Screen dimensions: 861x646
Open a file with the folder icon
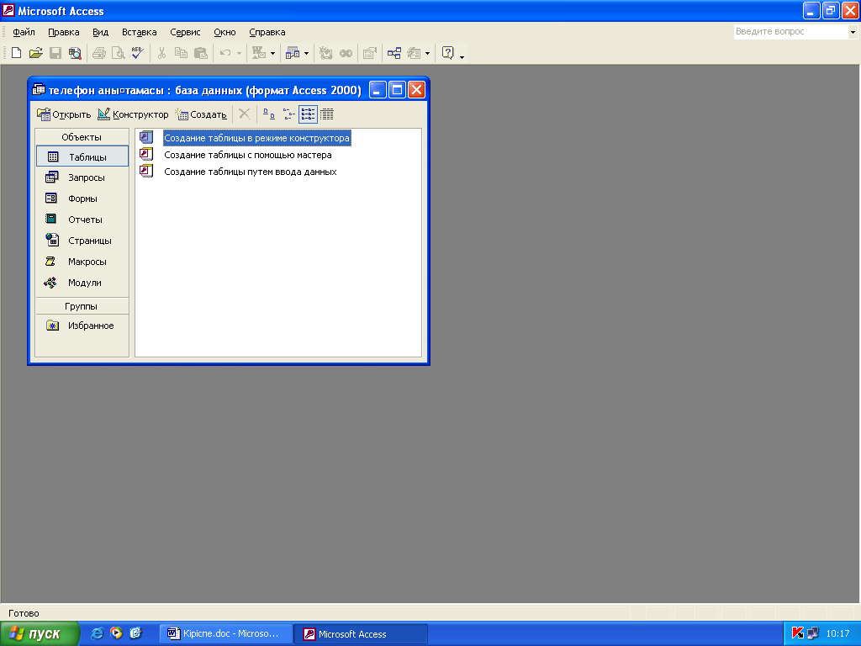pyautogui.click(x=35, y=53)
